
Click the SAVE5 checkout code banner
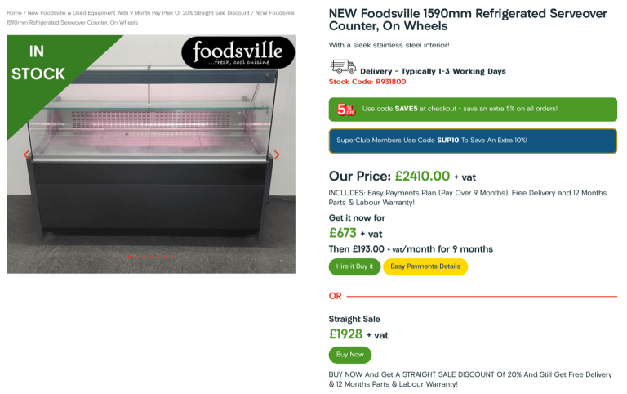(473, 109)
